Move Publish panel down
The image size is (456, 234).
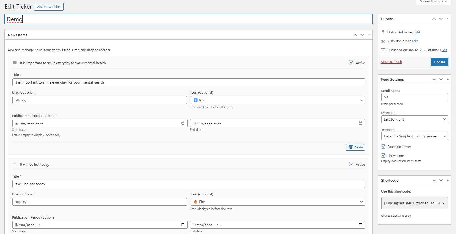coord(441,19)
